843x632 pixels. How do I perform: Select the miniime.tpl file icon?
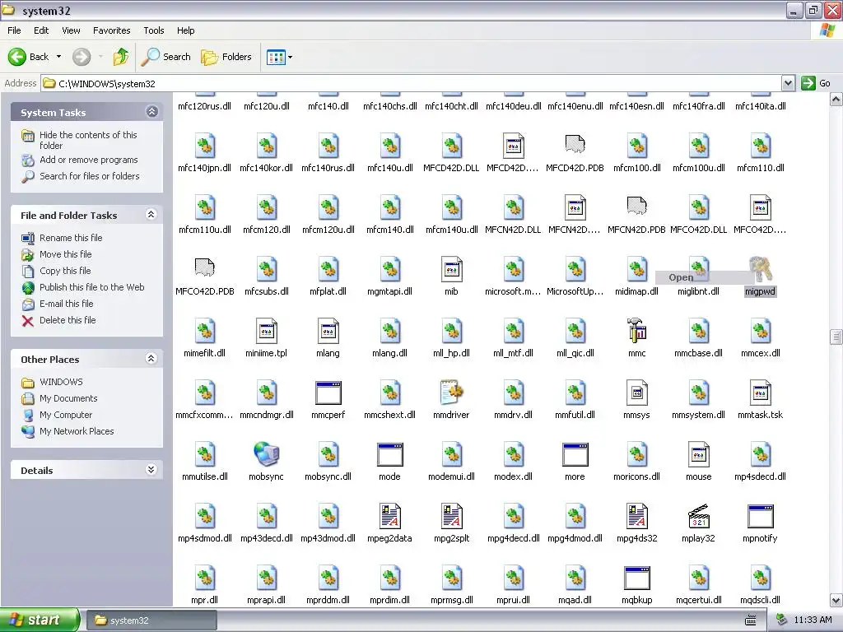266,331
